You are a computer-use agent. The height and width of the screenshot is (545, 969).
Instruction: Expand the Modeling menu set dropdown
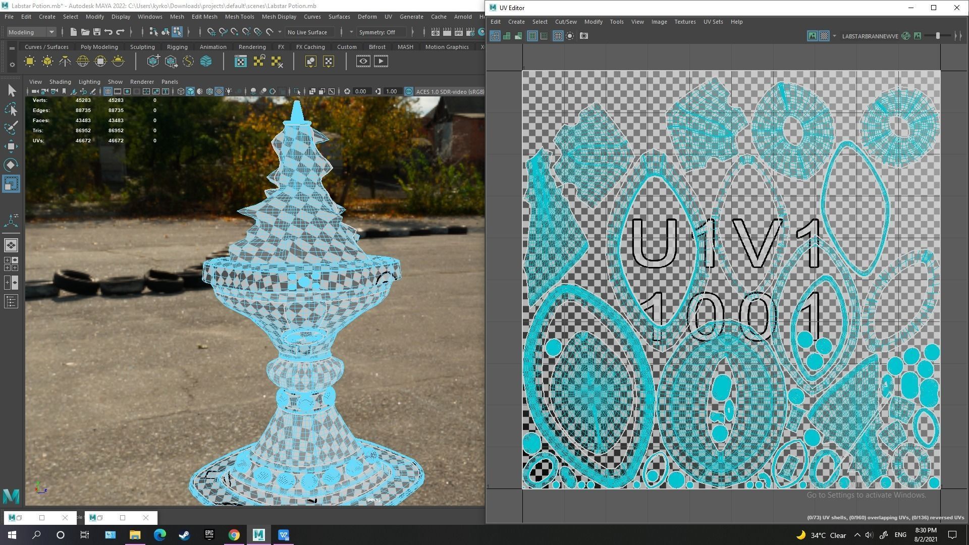[x=51, y=32]
